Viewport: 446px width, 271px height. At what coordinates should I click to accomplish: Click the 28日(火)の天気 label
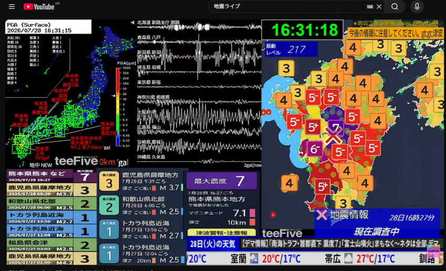[213, 244]
